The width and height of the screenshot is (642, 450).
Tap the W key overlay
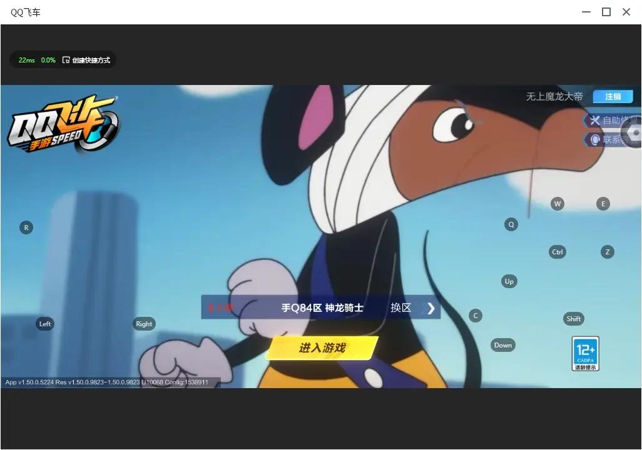(x=558, y=204)
